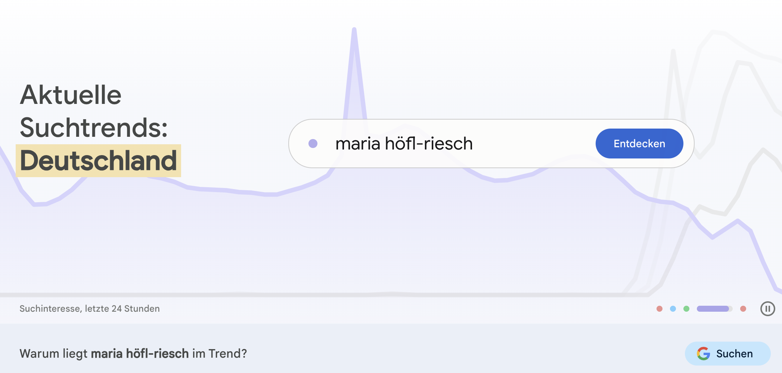This screenshot has width=782, height=373.
Task: Click the maria höfl-riesch search field
Action: (x=404, y=143)
